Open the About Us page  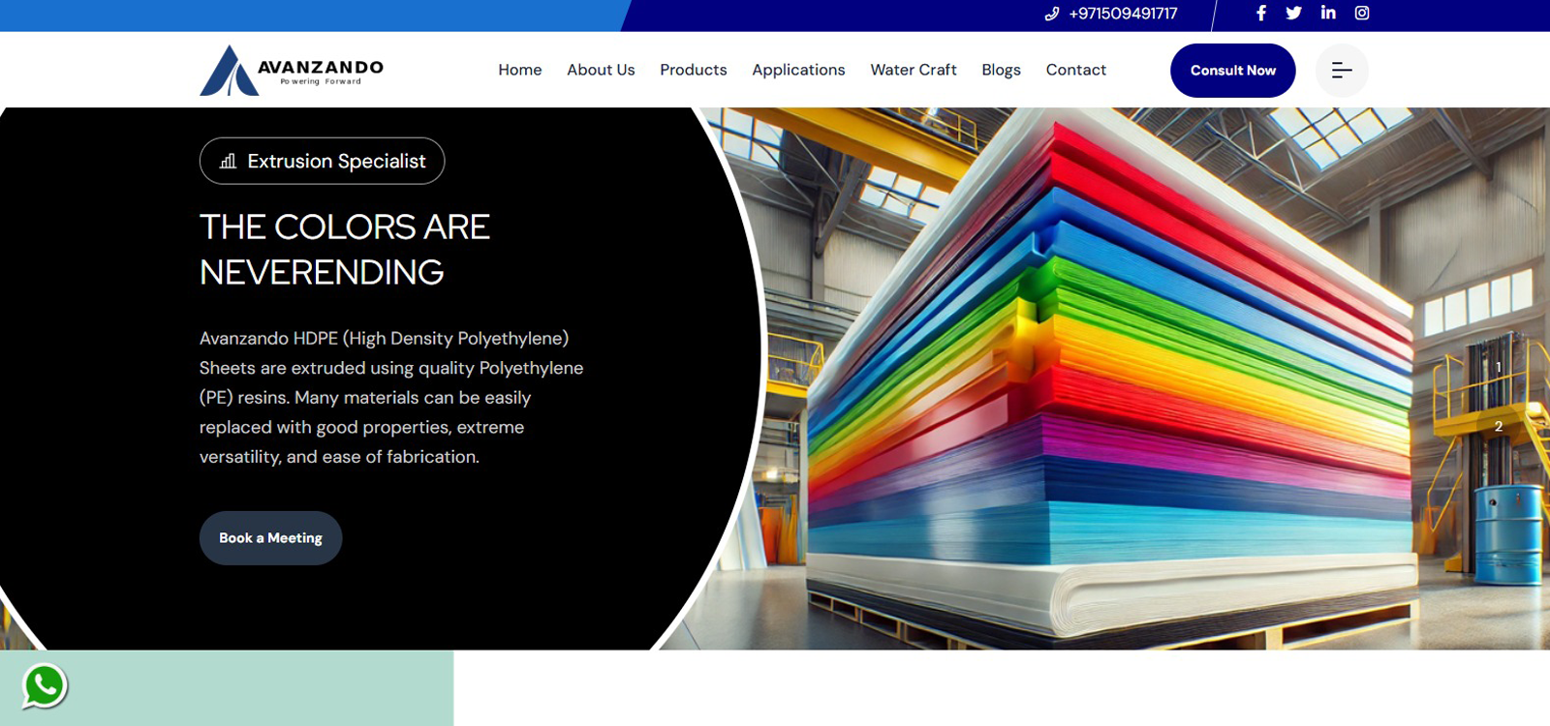click(x=601, y=70)
